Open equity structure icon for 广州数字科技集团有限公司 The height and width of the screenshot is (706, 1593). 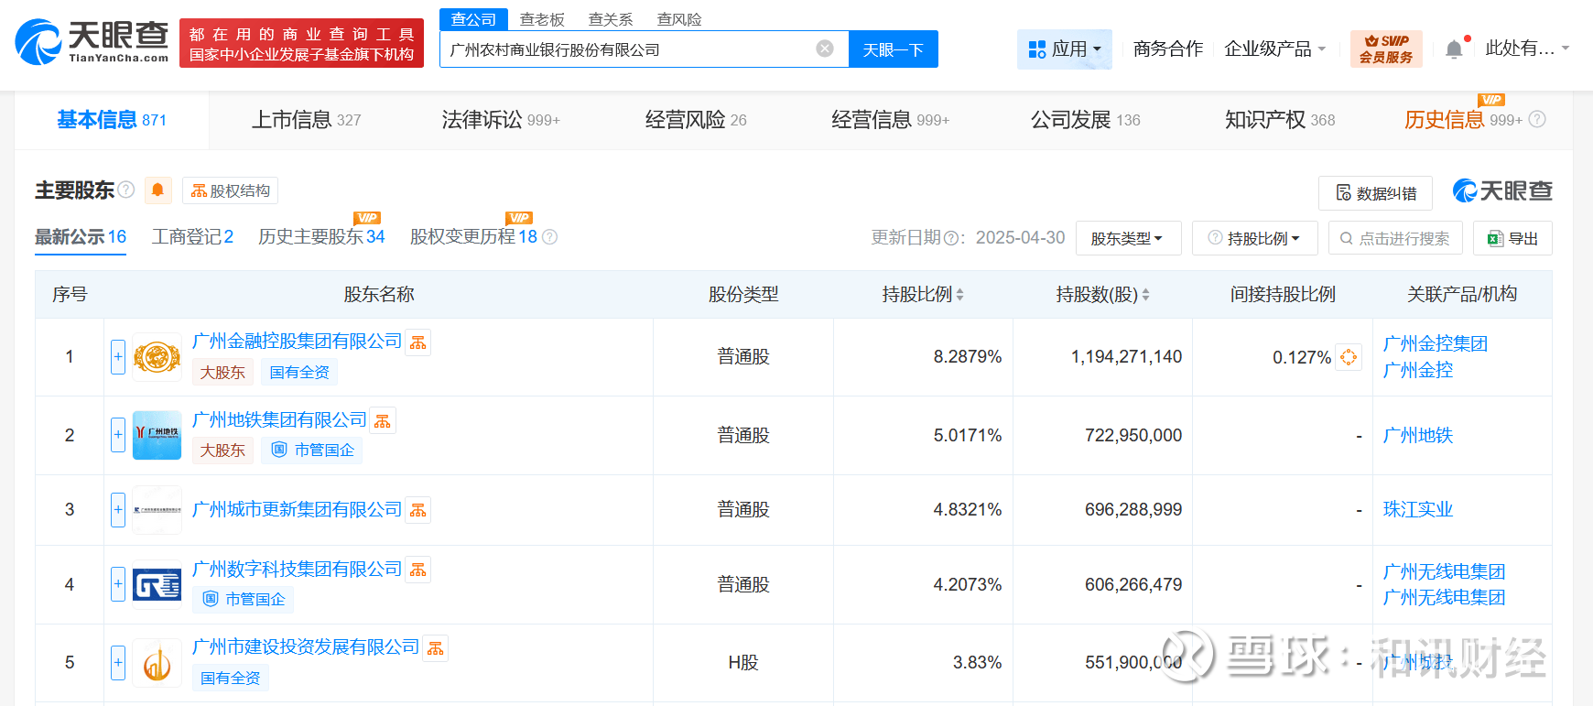tap(418, 570)
